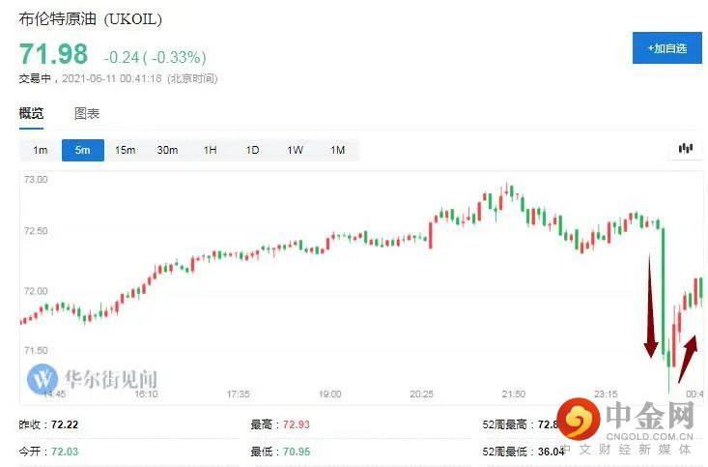
Task: Toggle the candlestick chart type icon
Action: (x=686, y=148)
